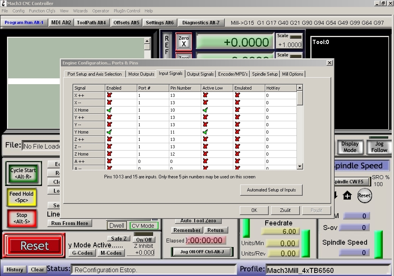Click the round spindle Reset button
The image size is (394, 276).
[x=364, y=195]
